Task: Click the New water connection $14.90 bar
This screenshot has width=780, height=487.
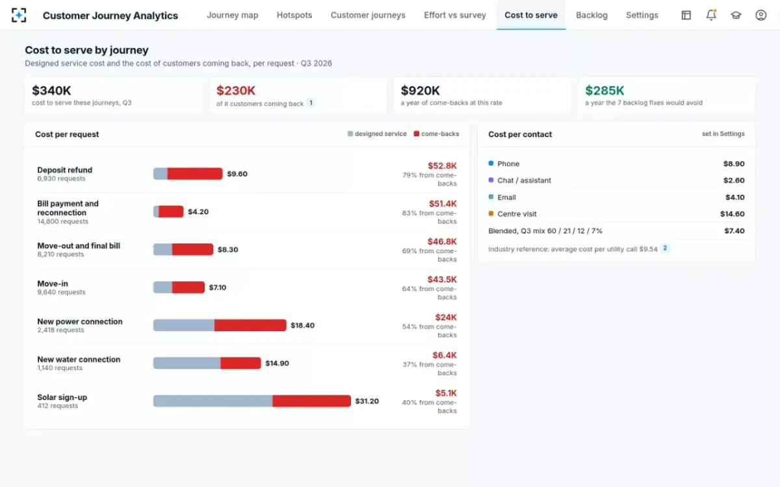Action: [x=207, y=363]
